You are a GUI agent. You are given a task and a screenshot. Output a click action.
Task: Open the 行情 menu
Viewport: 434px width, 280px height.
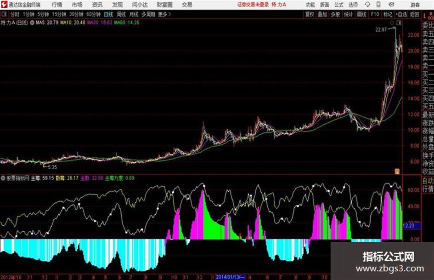pyautogui.click(x=57, y=5)
